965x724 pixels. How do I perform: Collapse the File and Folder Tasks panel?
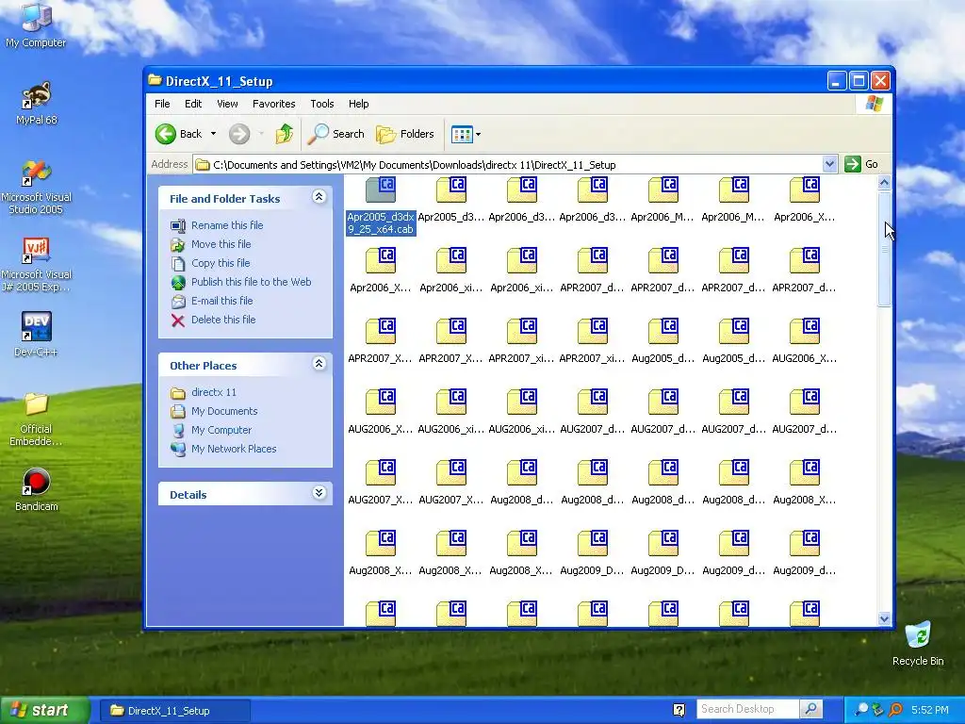tap(319, 197)
